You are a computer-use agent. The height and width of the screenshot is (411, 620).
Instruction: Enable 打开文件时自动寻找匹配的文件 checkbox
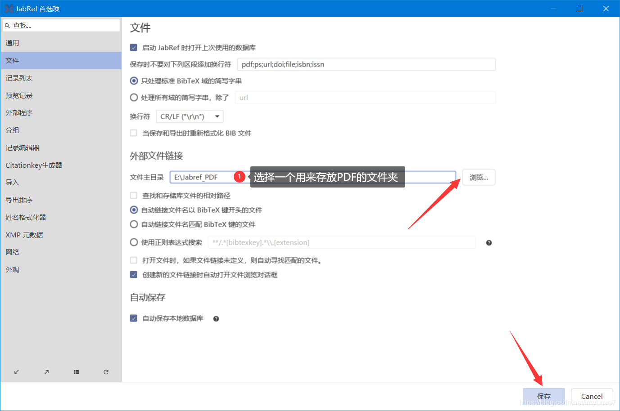134,260
